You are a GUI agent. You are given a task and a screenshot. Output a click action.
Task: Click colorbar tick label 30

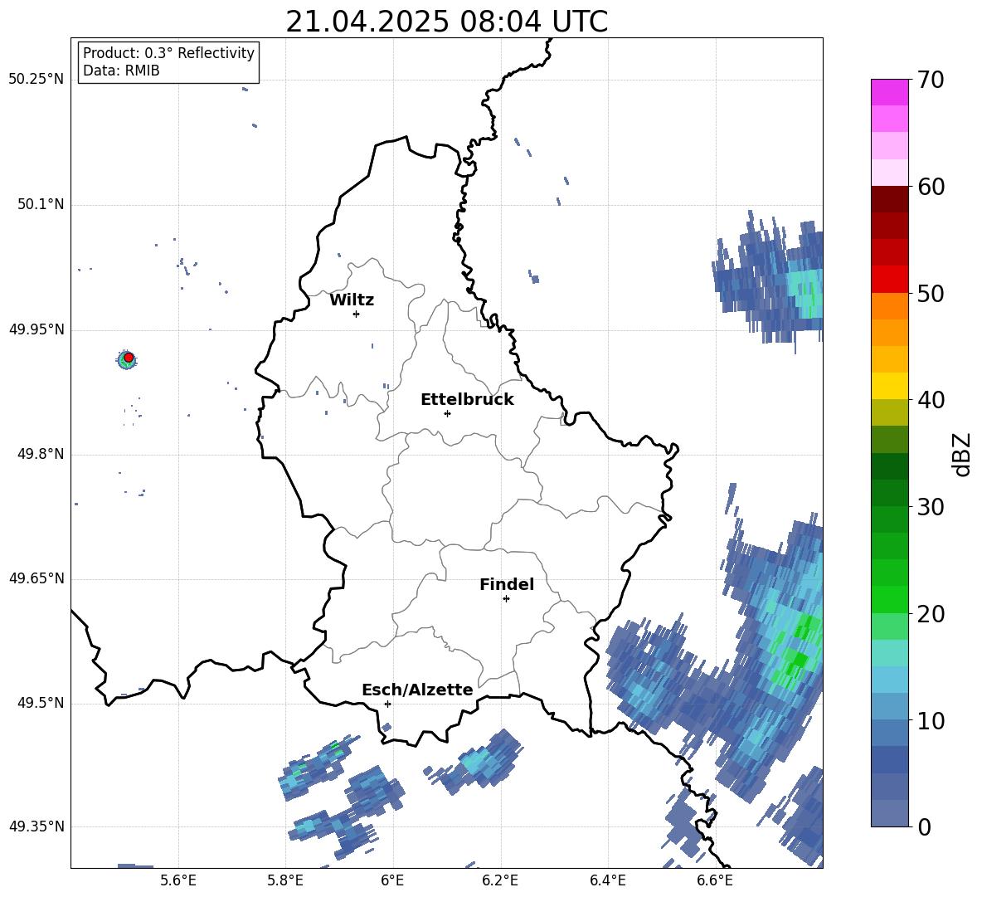pos(931,507)
